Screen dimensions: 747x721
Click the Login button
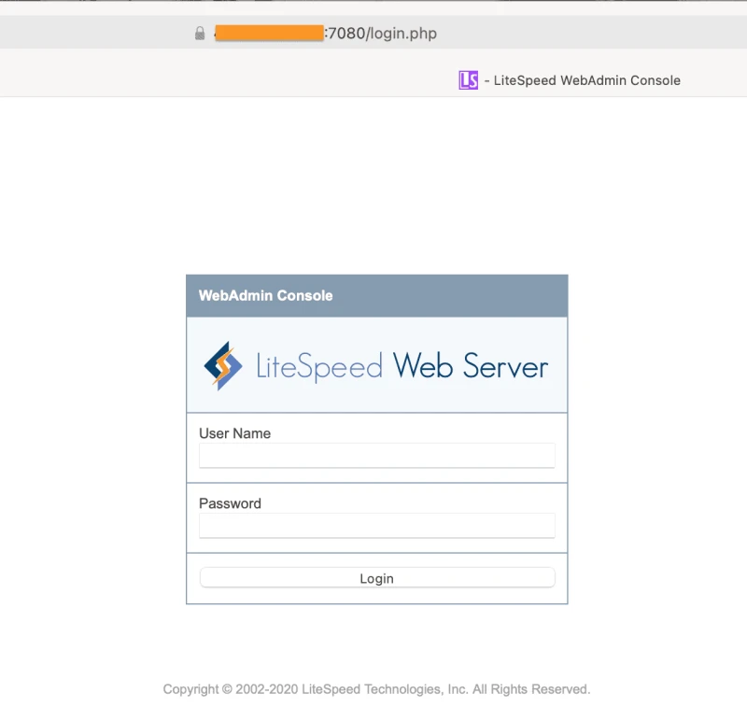coord(377,577)
